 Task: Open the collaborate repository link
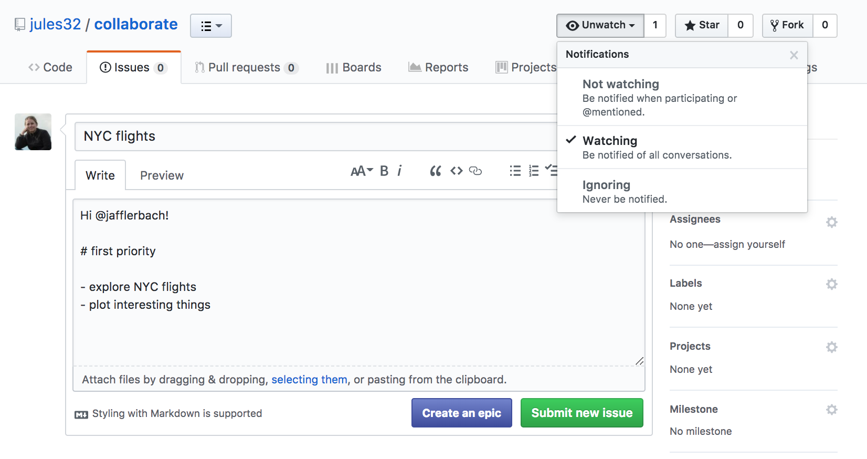(x=136, y=24)
